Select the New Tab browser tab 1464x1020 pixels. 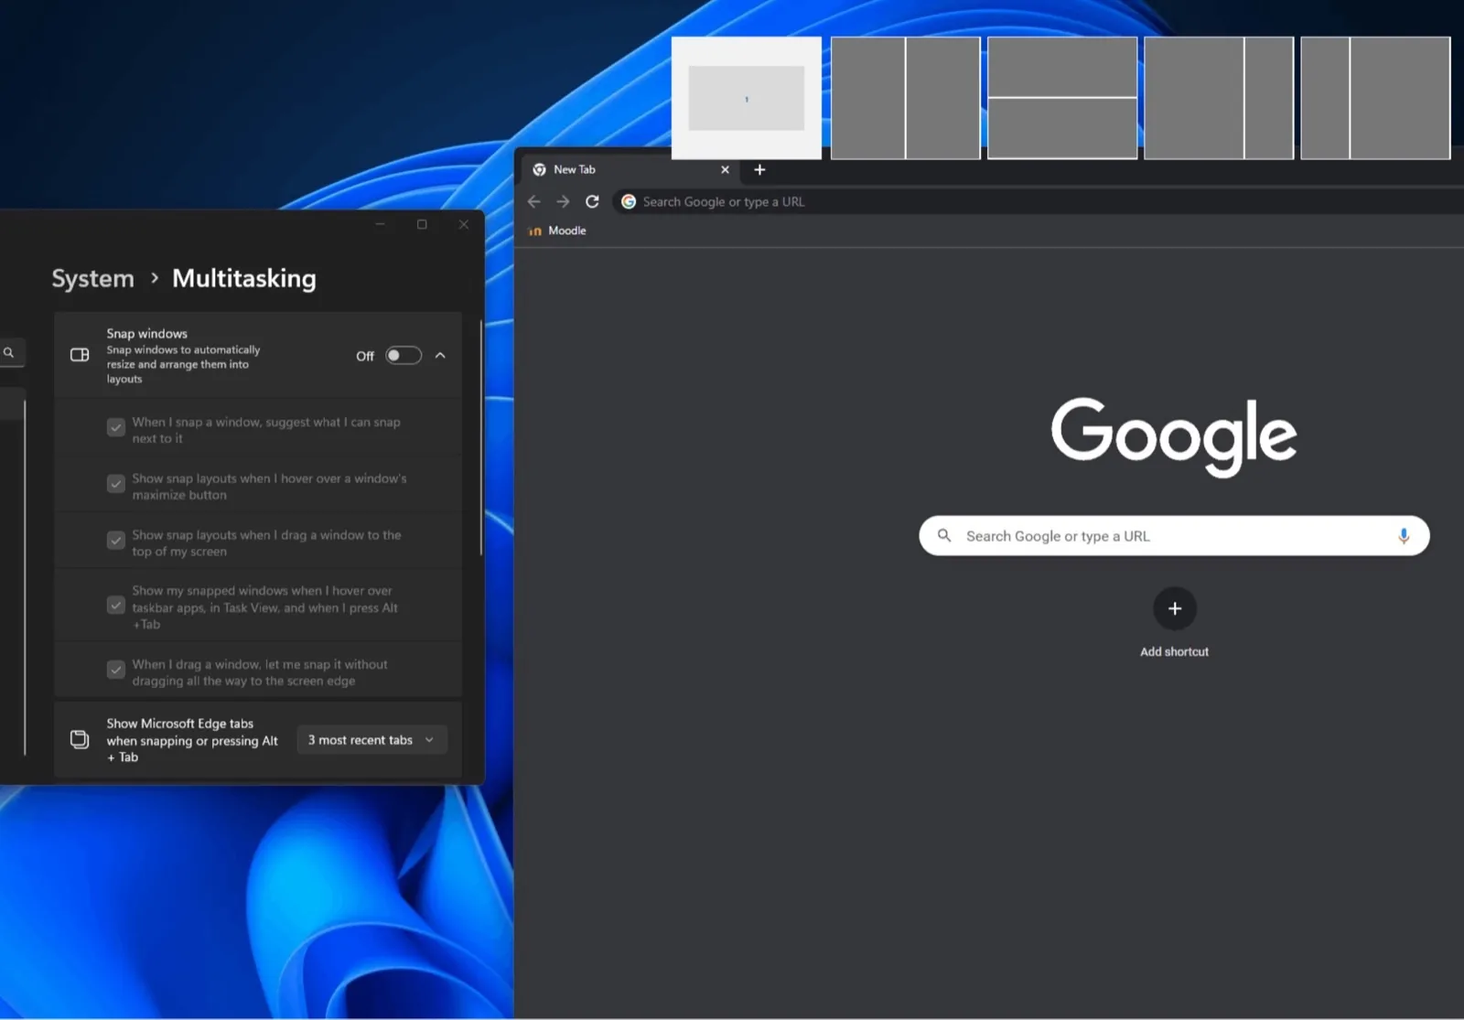click(604, 169)
